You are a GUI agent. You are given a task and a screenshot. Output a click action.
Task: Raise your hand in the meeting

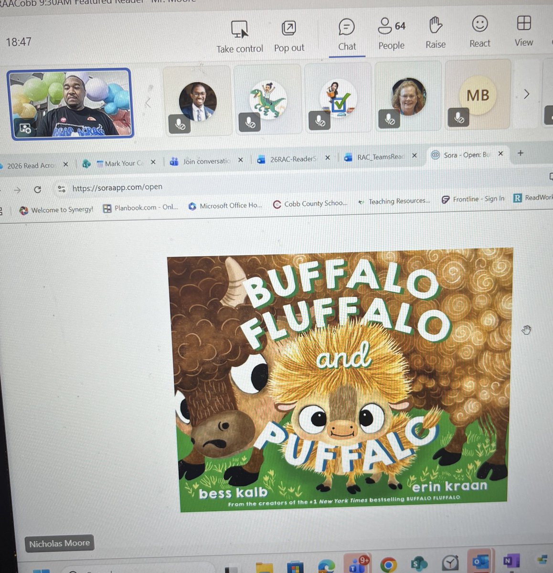click(x=436, y=33)
